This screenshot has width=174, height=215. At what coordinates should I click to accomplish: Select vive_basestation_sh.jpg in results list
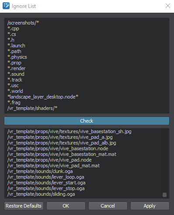tap(70, 131)
